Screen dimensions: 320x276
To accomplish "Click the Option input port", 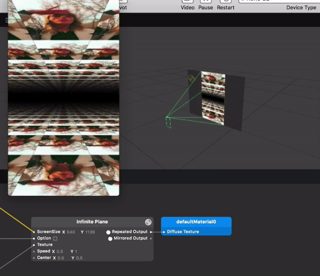I will [34, 238].
